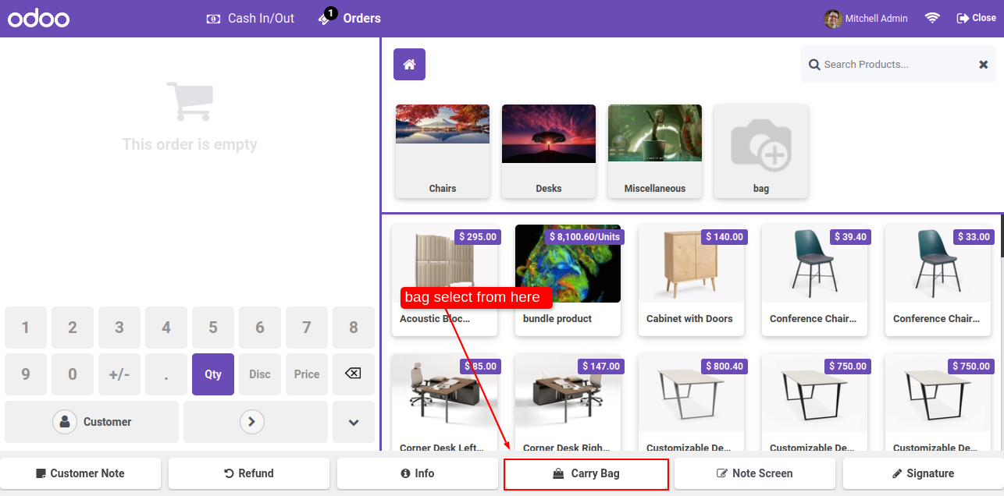Add the $39.40 Conference Chair
1004x496 pixels.
[x=814, y=281]
